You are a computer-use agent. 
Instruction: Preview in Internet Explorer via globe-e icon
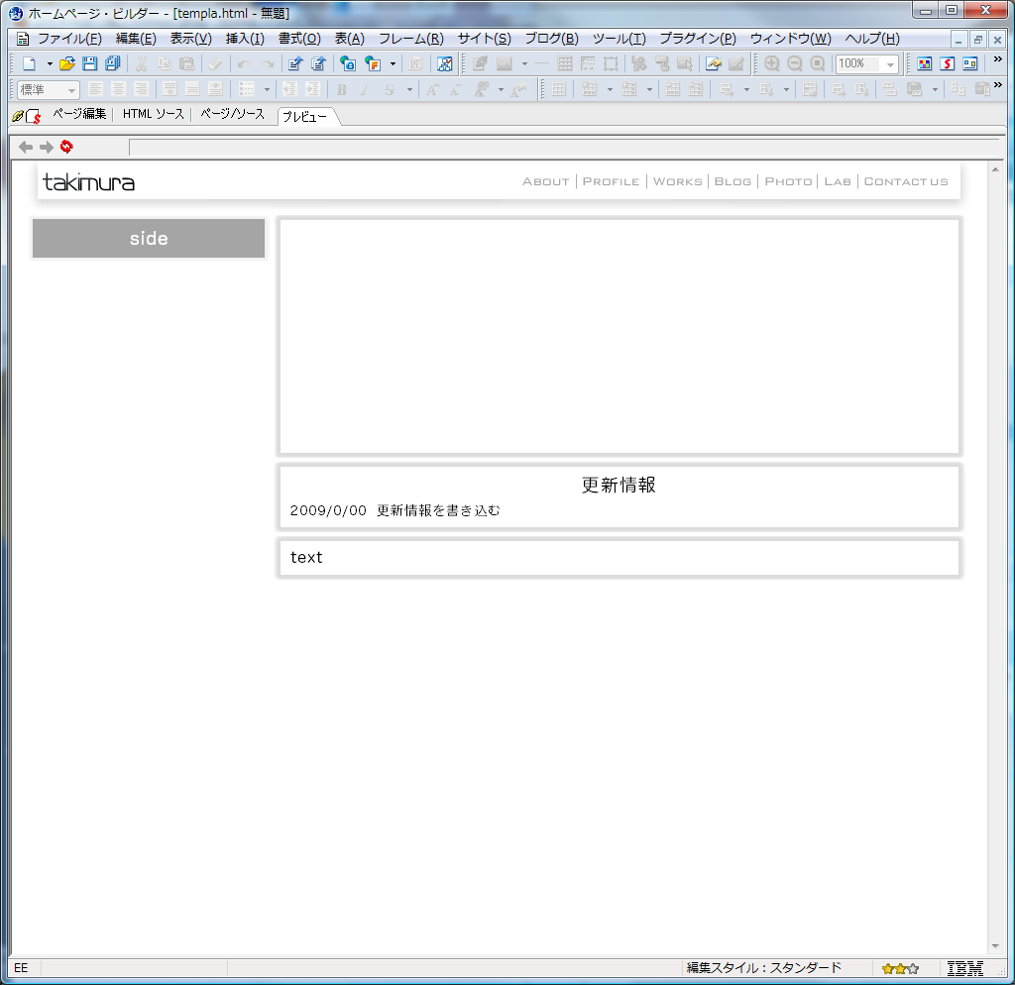(x=348, y=63)
